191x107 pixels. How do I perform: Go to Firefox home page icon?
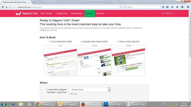(x=177, y=7)
